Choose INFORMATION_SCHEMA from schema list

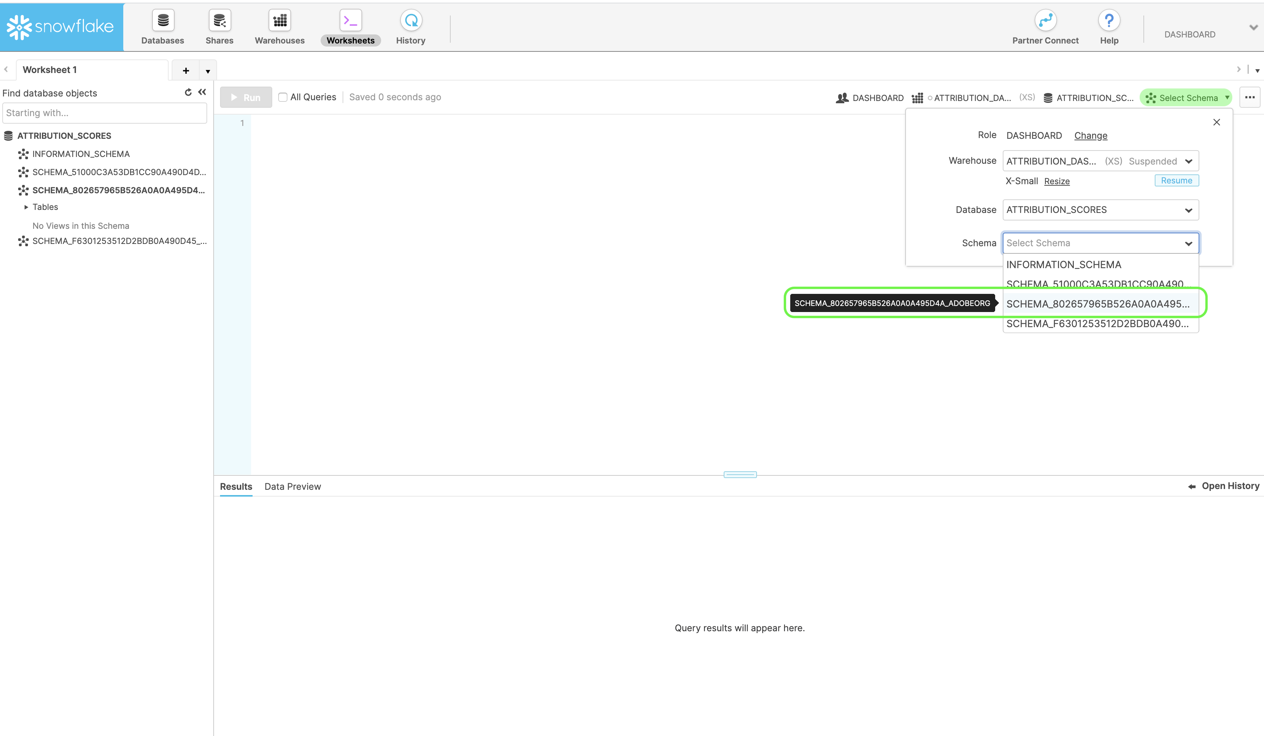coord(1063,265)
